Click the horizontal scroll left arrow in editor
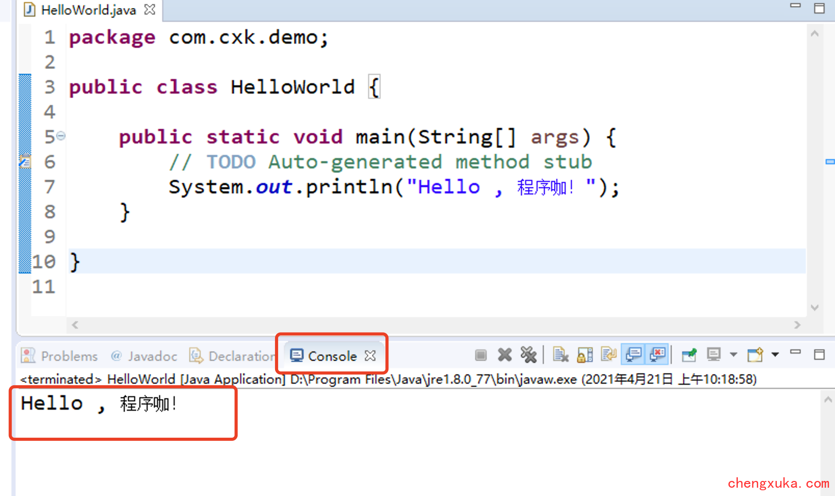The image size is (835, 496). [75, 325]
